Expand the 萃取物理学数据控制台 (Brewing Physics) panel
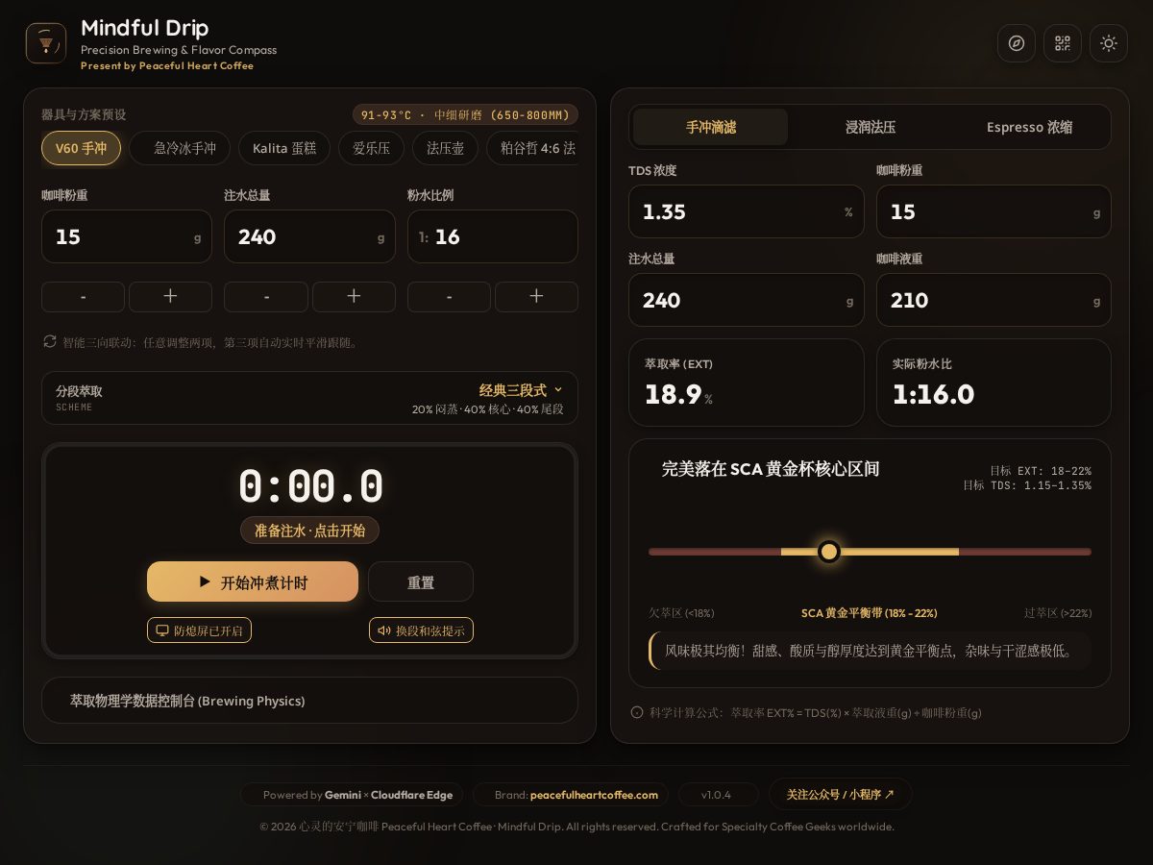 pyautogui.click(x=309, y=701)
